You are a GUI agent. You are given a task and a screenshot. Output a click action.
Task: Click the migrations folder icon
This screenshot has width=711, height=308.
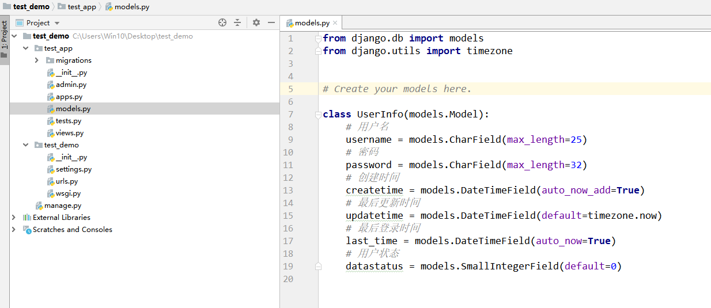click(x=50, y=60)
